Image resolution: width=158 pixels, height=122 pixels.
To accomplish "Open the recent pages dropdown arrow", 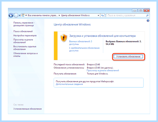I will tap(19, 15).
